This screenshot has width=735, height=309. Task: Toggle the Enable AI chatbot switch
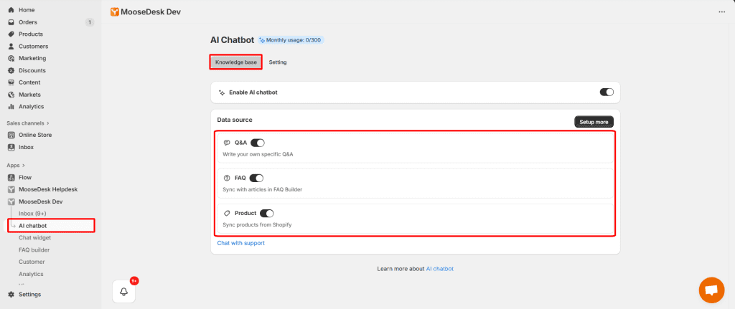click(x=607, y=92)
